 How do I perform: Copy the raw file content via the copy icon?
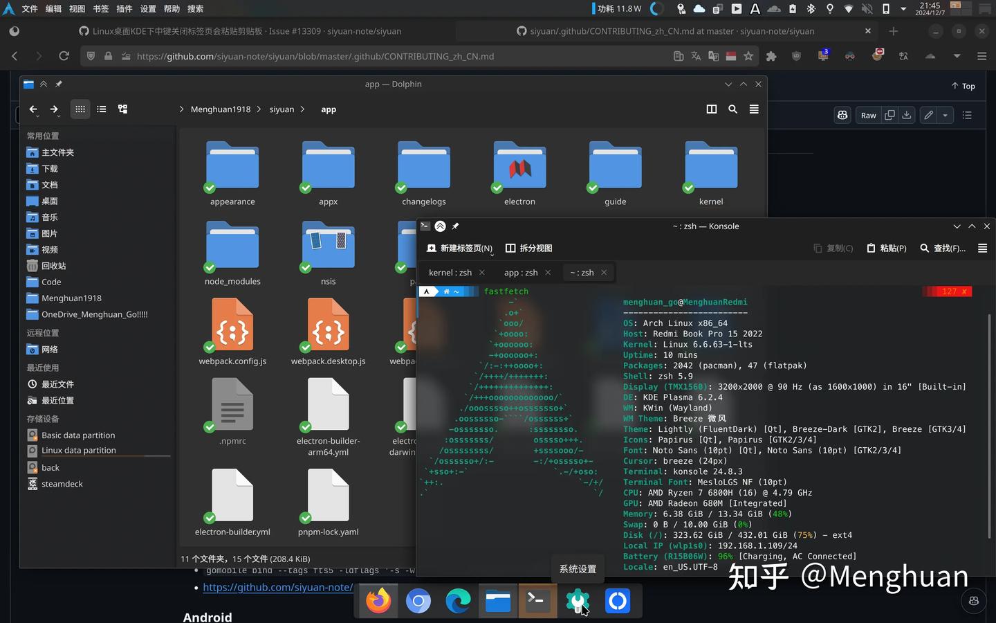(889, 115)
